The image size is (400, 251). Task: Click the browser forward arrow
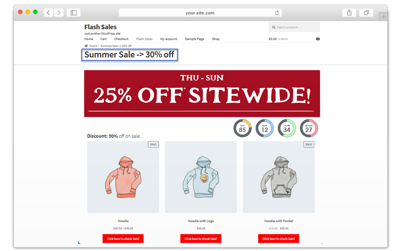[x=59, y=12]
